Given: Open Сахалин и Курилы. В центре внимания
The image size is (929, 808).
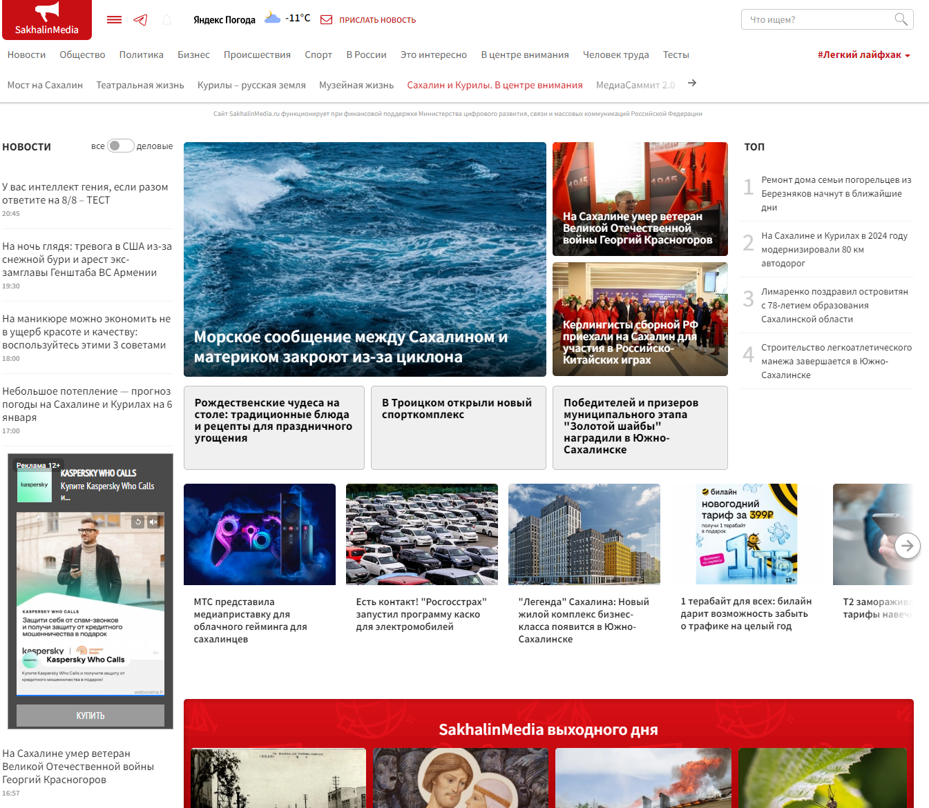Looking at the screenshot, I should pos(495,86).
